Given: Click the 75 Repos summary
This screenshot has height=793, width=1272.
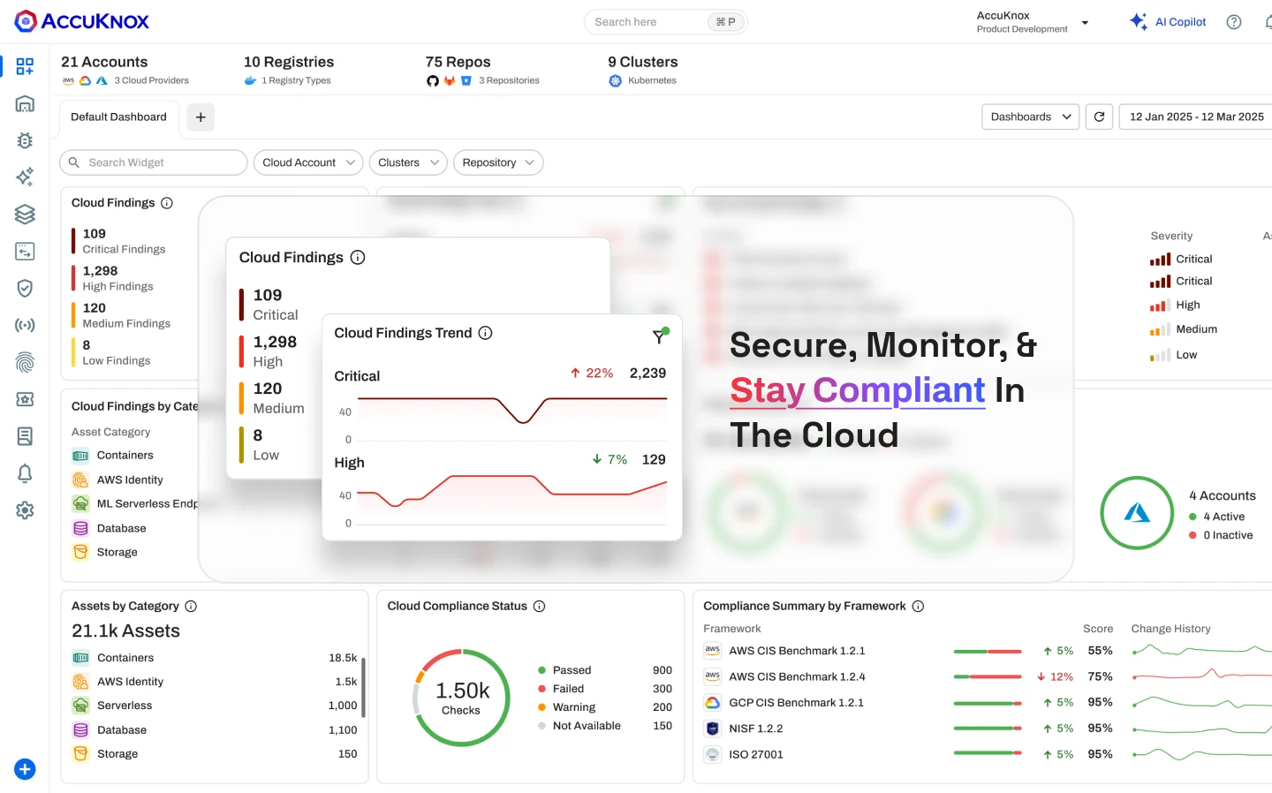Looking at the screenshot, I should [482, 70].
